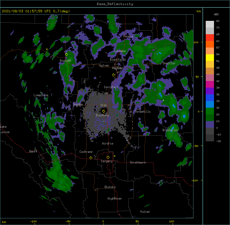Select the brown 48-45 dBZ legend swatch

click(x=210, y=71)
